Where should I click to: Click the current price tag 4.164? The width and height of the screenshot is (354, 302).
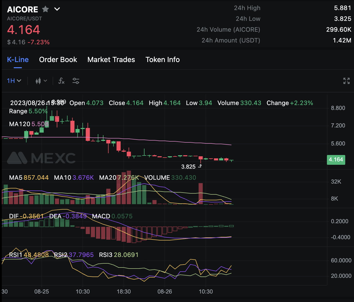pyautogui.click(x=336, y=160)
